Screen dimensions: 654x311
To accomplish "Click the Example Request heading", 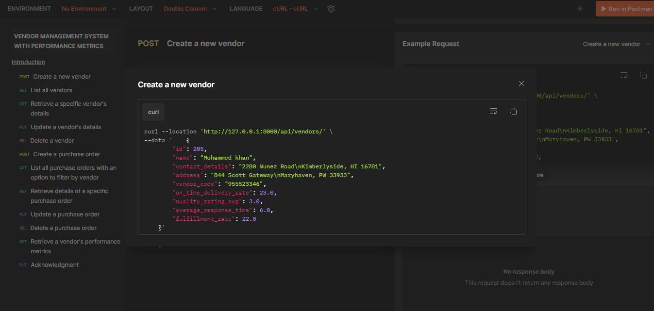I will tap(431, 44).
